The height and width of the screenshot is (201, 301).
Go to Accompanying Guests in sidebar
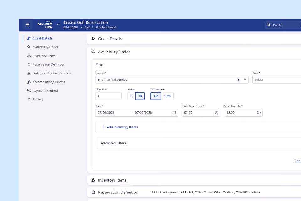(x=49, y=82)
